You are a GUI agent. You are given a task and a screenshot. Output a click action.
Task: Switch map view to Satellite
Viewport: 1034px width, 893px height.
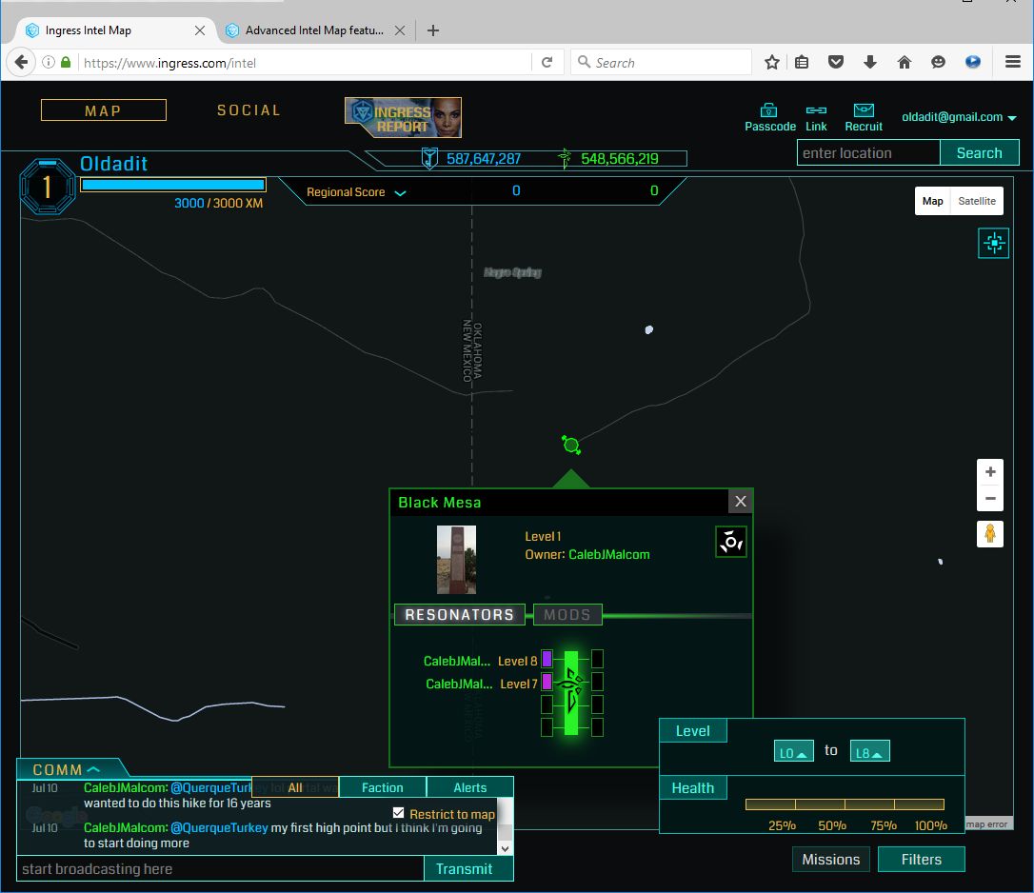977,201
